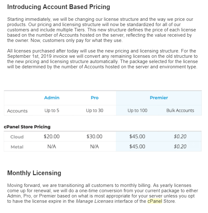
Task: Click the "Monthly Licensing" heading
Action: click(34, 173)
